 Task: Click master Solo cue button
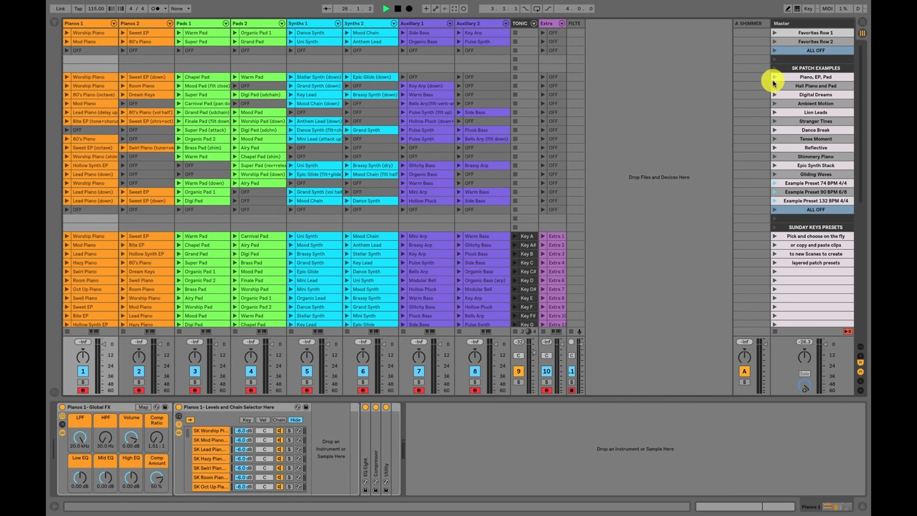tap(804, 374)
